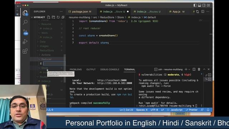Open the launch profile dropdown beside plus
229x129 pixels.
tap(189, 69)
